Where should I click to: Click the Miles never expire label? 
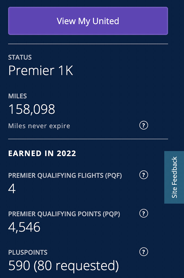[x=39, y=126]
